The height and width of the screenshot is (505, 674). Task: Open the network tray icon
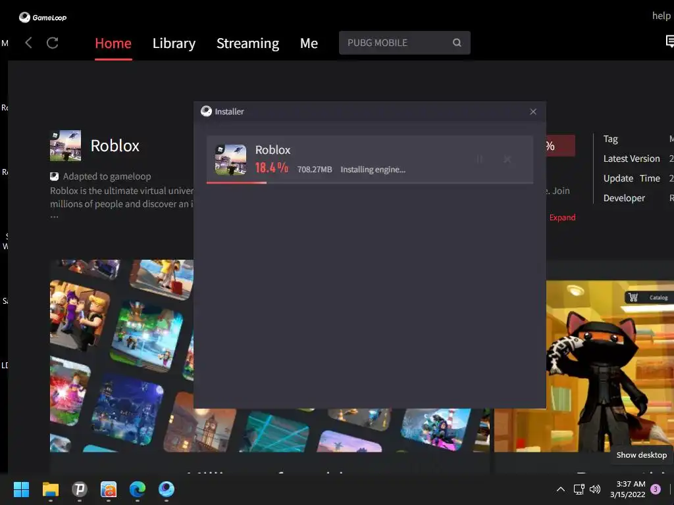click(579, 489)
